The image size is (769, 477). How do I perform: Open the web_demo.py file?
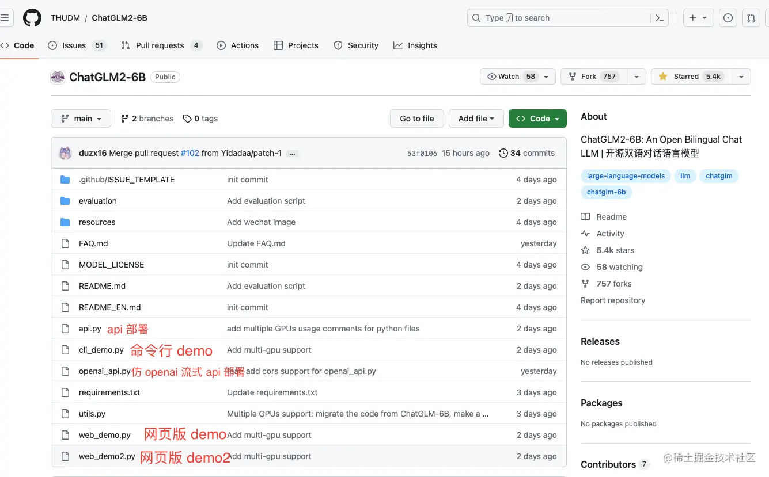click(105, 435)
